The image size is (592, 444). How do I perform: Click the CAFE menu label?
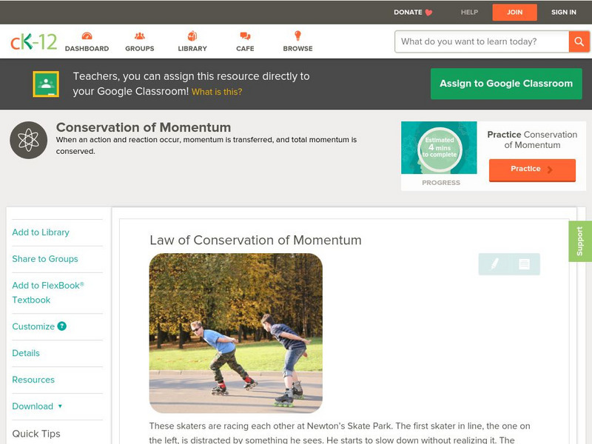[x=245, y=49]
